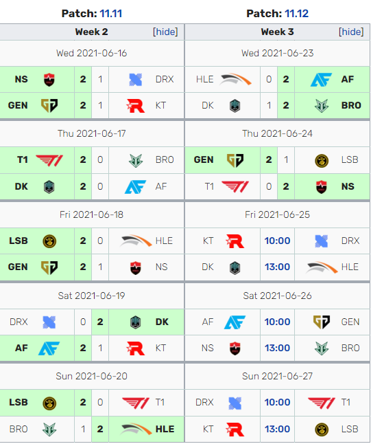Click the DRX logo in the Wed 2021-06-16 match
This screenshot has height=444, width=371.
(x=135, y=80)
